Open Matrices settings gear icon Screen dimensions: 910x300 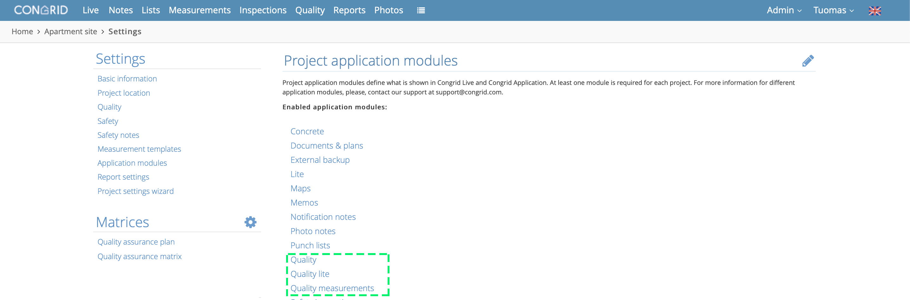pos(250,222)
